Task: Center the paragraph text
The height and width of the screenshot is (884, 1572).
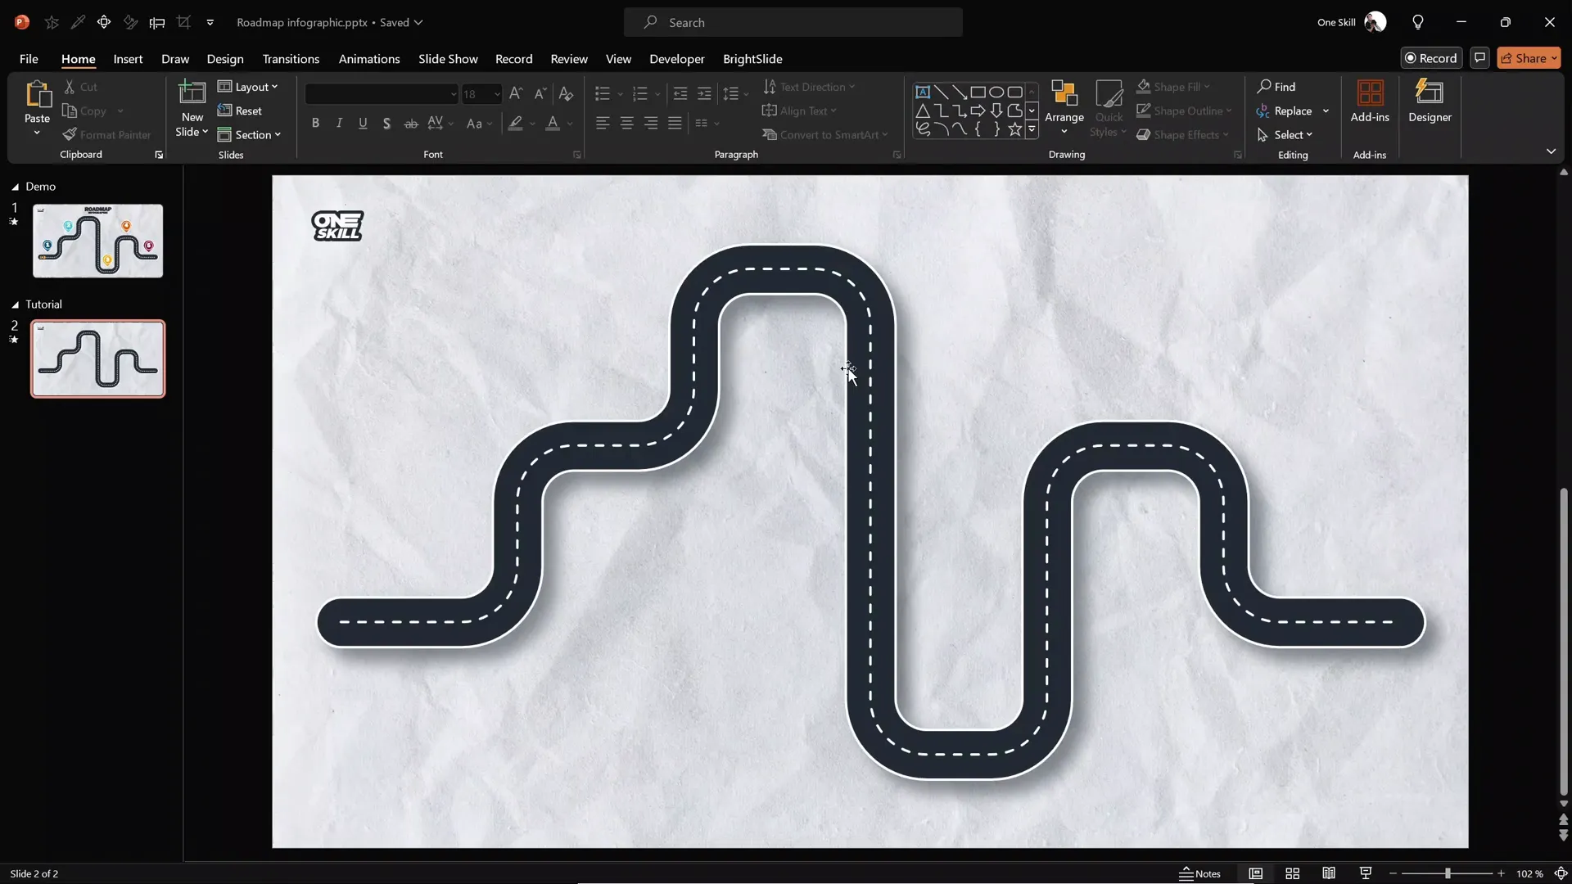Action: [626, 124]
